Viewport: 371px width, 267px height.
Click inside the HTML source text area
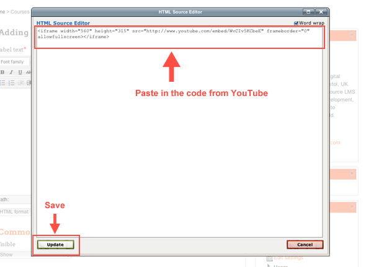[179, 132]
